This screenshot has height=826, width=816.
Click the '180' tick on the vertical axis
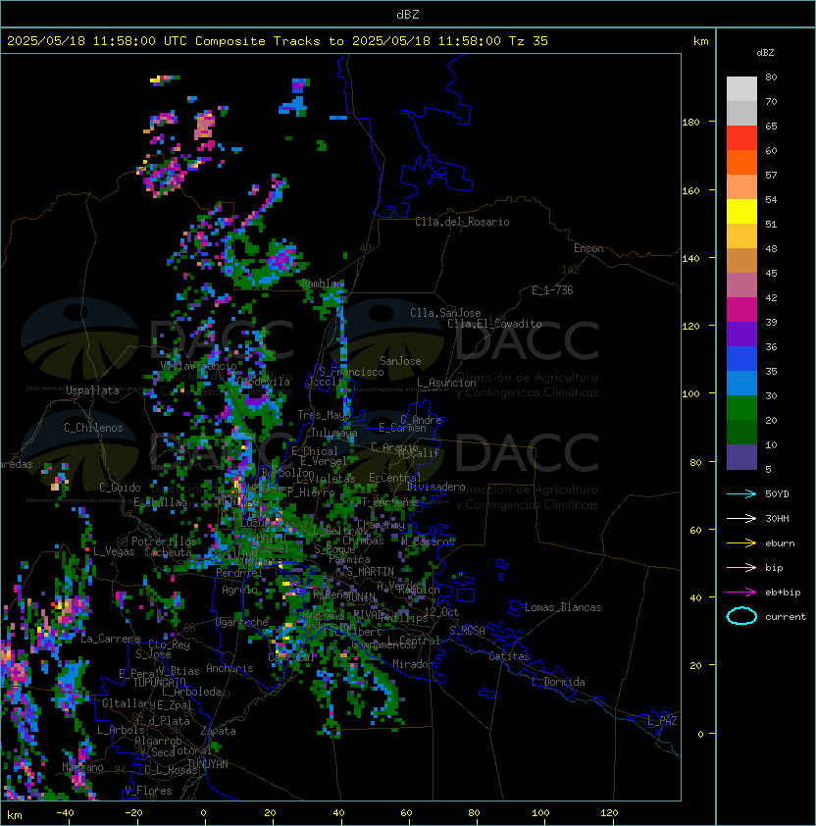pos(690,122)
